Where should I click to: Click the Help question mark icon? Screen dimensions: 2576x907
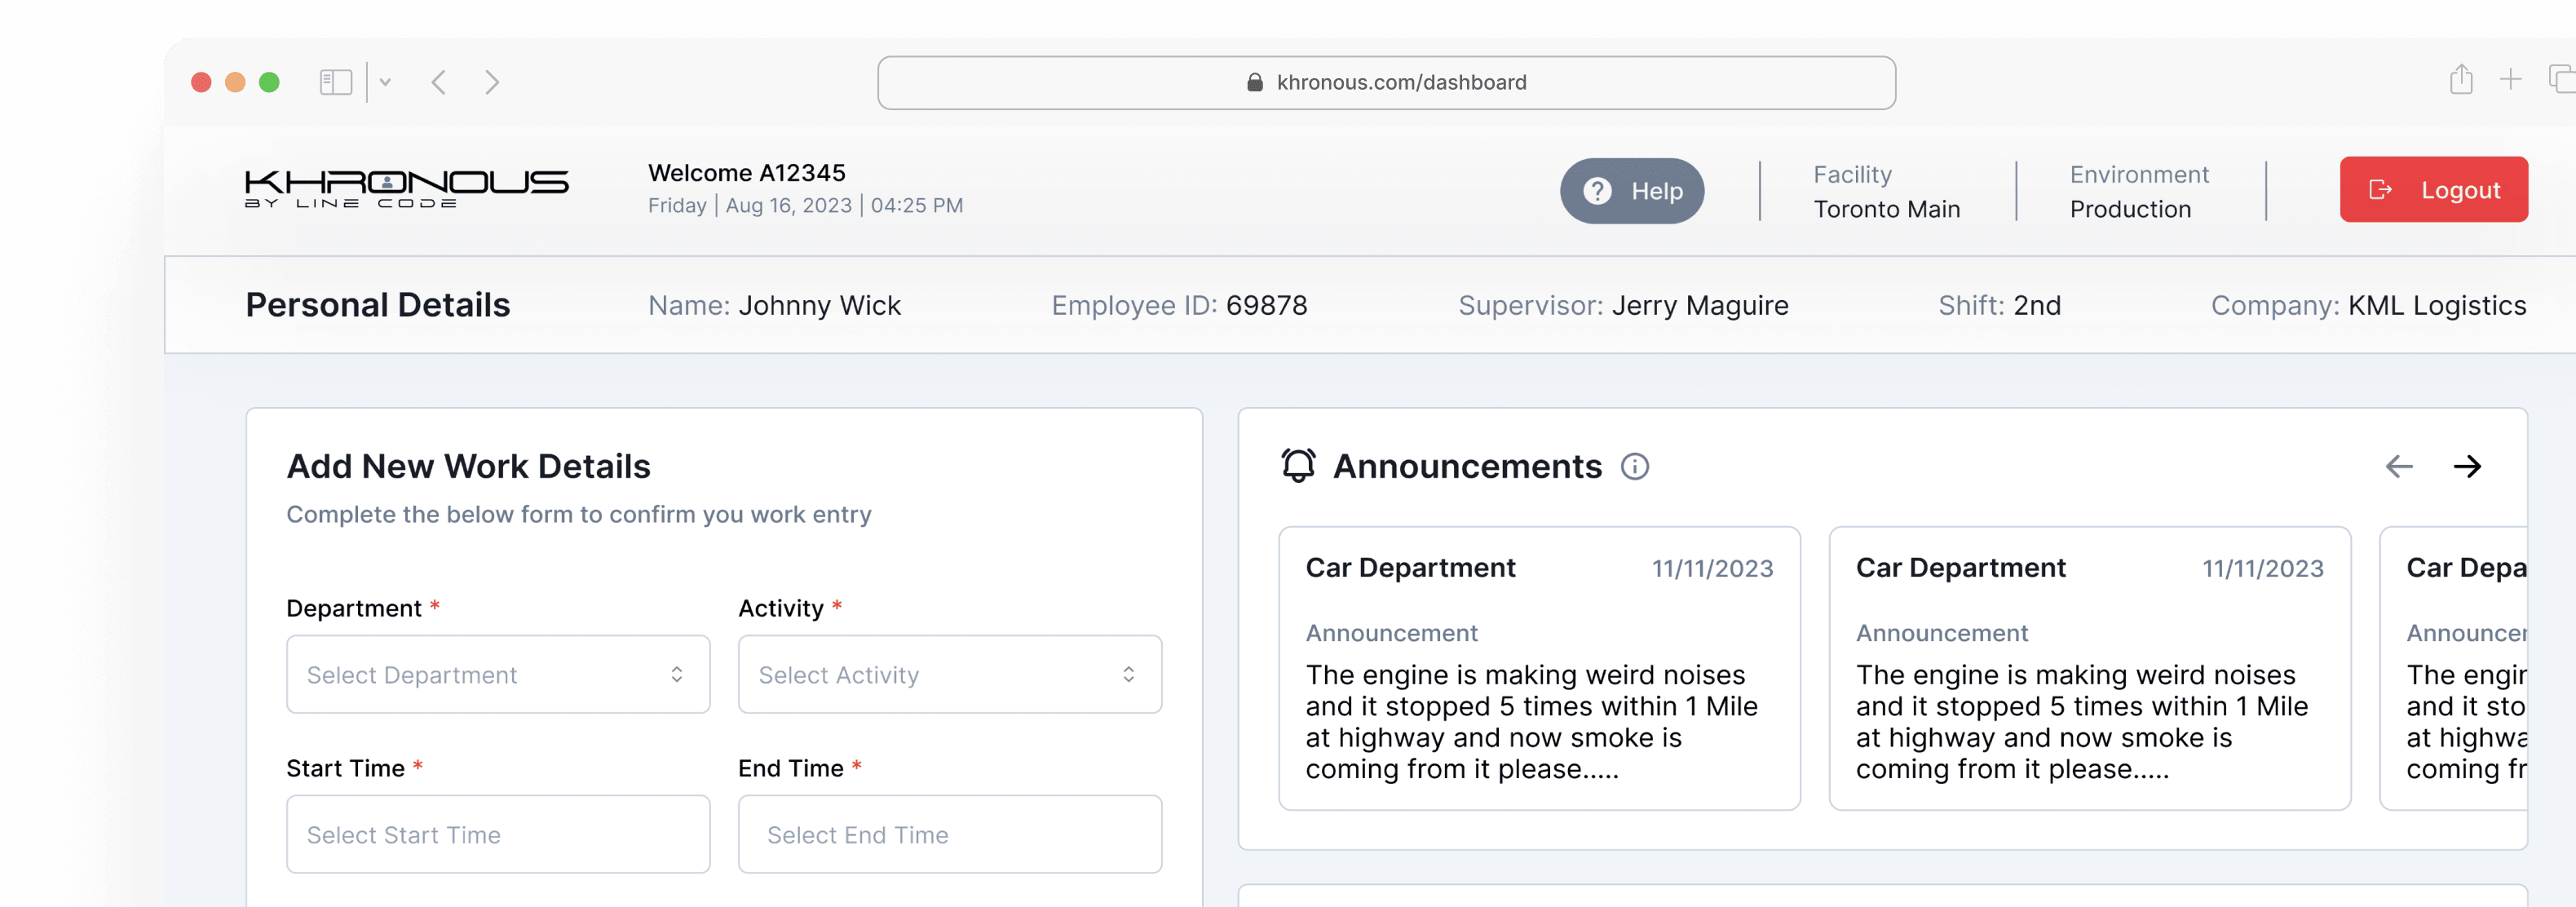pyautogui.click(x=1597, y=190)
